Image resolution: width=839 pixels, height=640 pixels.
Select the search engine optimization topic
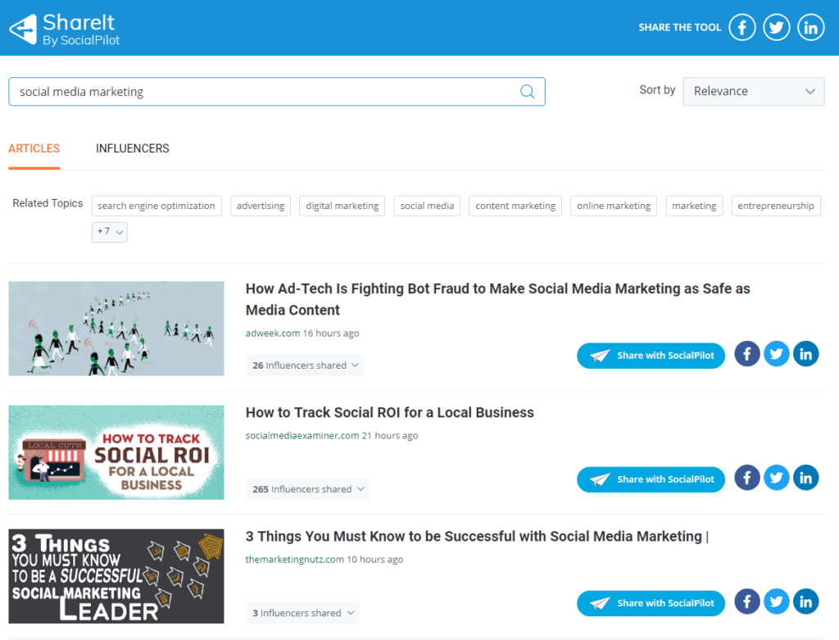pyautogui.click(x=156, y=206)
